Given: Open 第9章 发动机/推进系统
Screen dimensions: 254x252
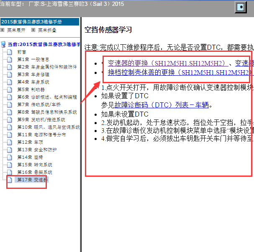Looking at the screenshot, I should tap(41, 120).
